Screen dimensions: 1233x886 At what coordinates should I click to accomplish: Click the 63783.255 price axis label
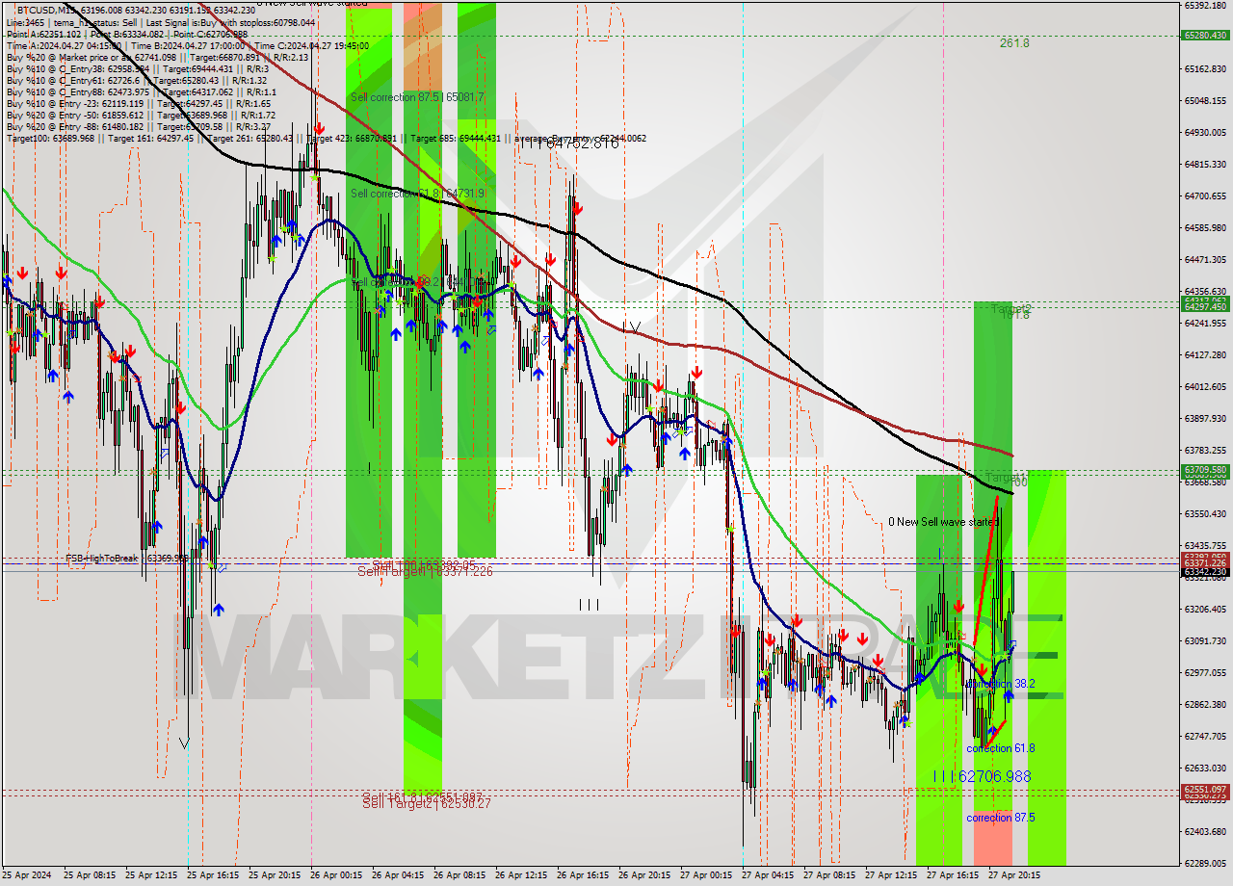1204,450
